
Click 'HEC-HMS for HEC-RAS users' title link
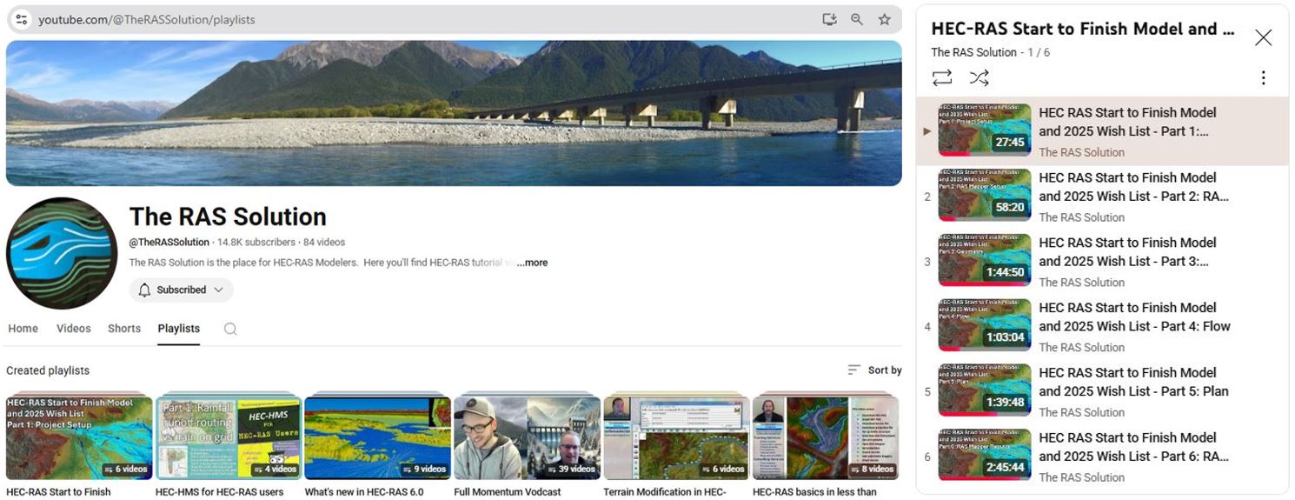pos(220,492)
